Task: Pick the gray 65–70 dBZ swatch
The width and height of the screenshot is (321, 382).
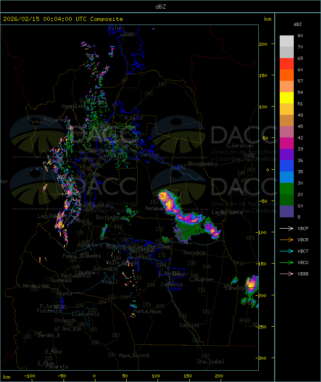Action: pos(286,52)
